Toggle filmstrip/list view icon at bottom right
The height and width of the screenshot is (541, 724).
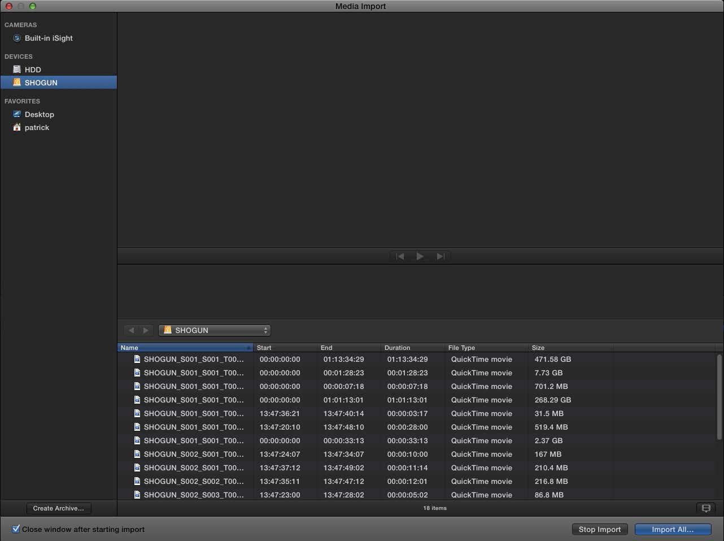click(705, 508)
